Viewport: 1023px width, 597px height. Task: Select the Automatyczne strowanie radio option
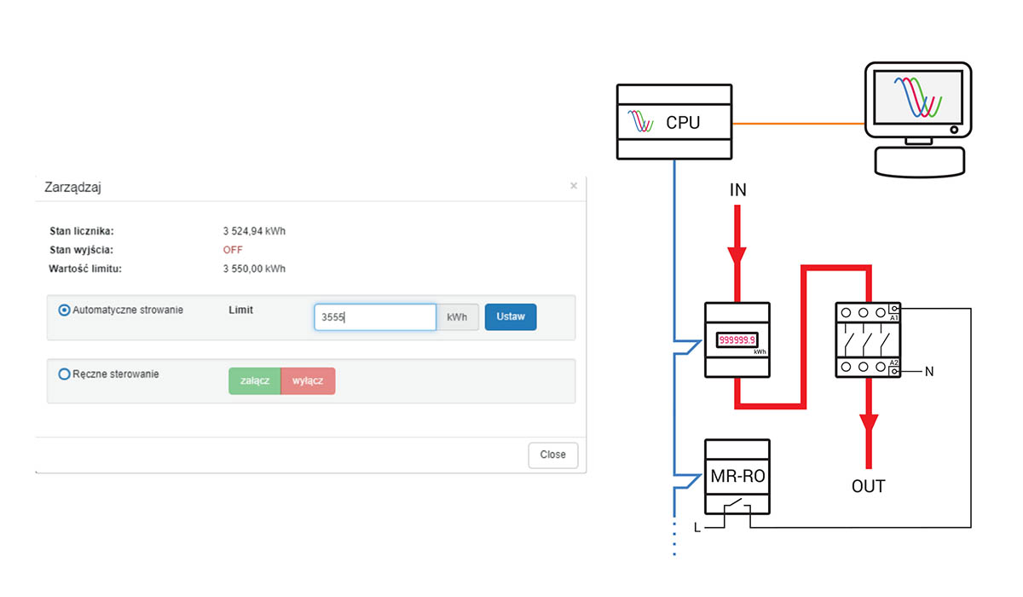tap(64, 310)
